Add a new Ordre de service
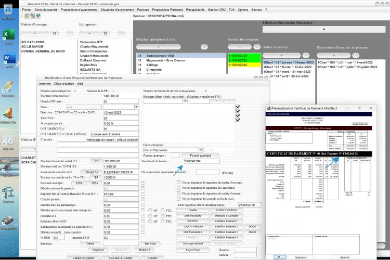Image resolution: width=390 pixels, height=260 pixels. [x=281, y=55]
